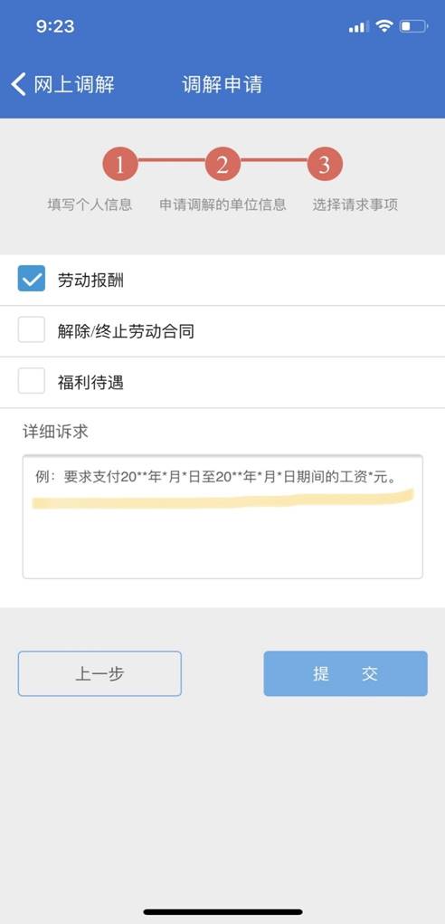Tap step 1 circle icon
This screenshot has height=924, width=445.
coord(120,165)
